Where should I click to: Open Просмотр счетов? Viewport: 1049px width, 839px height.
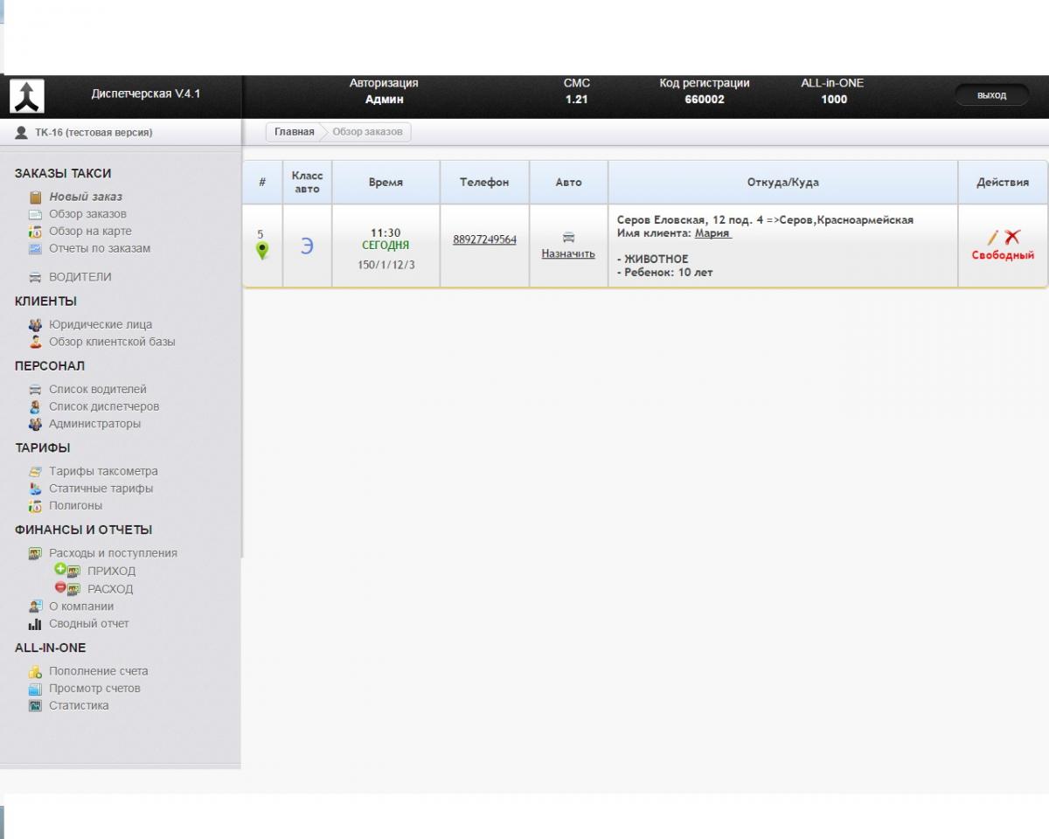coord(94,689)
